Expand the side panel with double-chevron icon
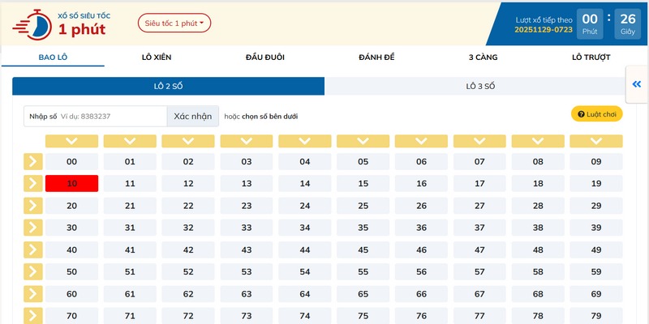Image resolution: width=649 pixels, height=324 pixels. coord(636,84)
